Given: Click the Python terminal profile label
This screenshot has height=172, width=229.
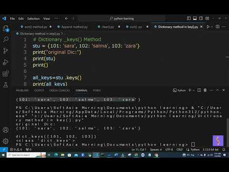Looking at the screenshot, I should coord(179,90).
